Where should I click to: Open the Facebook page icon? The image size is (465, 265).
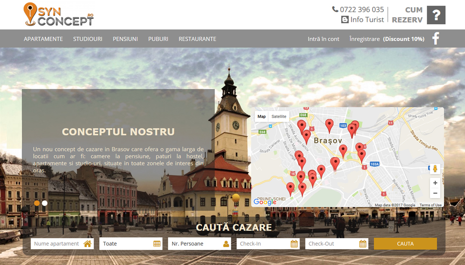tap(435, 39)
